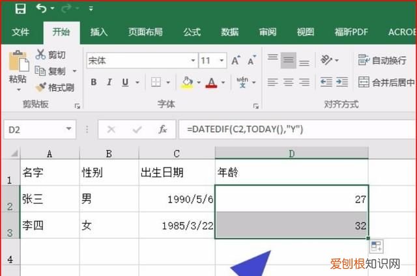Select cell with 1990/5/6
Viewport: 417px width, 276px height.
(x=177, y=199)
